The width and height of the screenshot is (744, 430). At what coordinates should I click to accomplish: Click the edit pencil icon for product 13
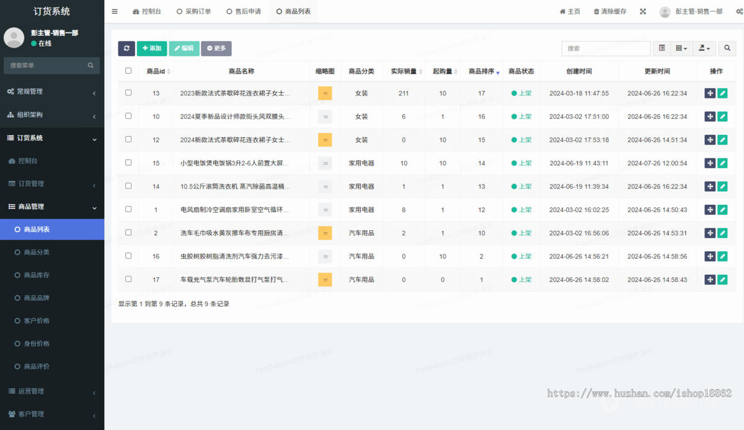click(x=722, y=93)
